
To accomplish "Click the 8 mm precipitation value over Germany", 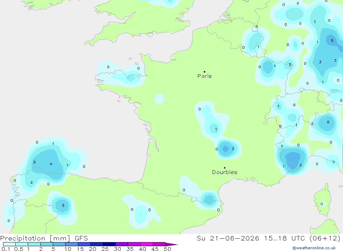I will (332, 40).
